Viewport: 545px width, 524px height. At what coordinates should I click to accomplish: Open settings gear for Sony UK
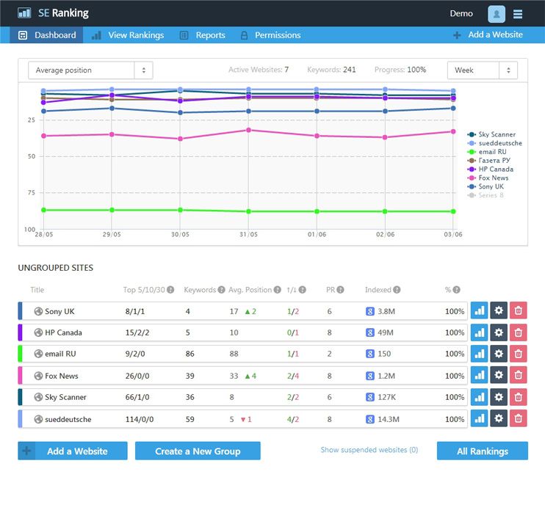pyautogui.click(x=499, y=310)
